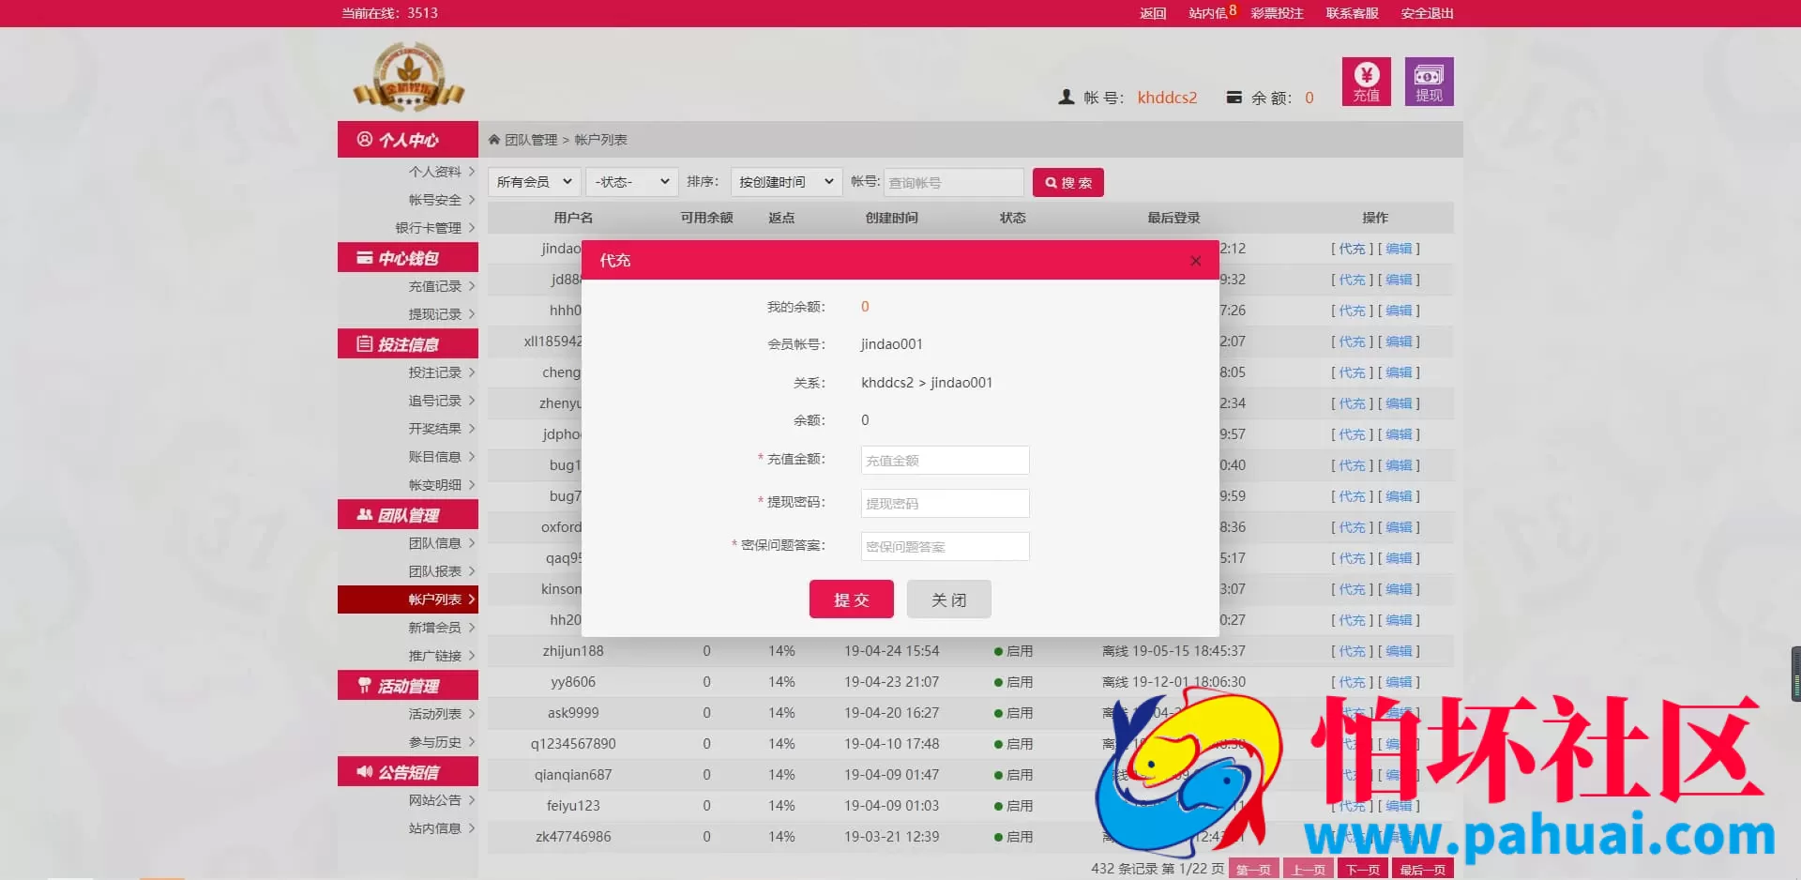Click the user icon beside 帐号 khddcs2
The height and width of the screenshot is (880, 1801).
[1066, 97]
